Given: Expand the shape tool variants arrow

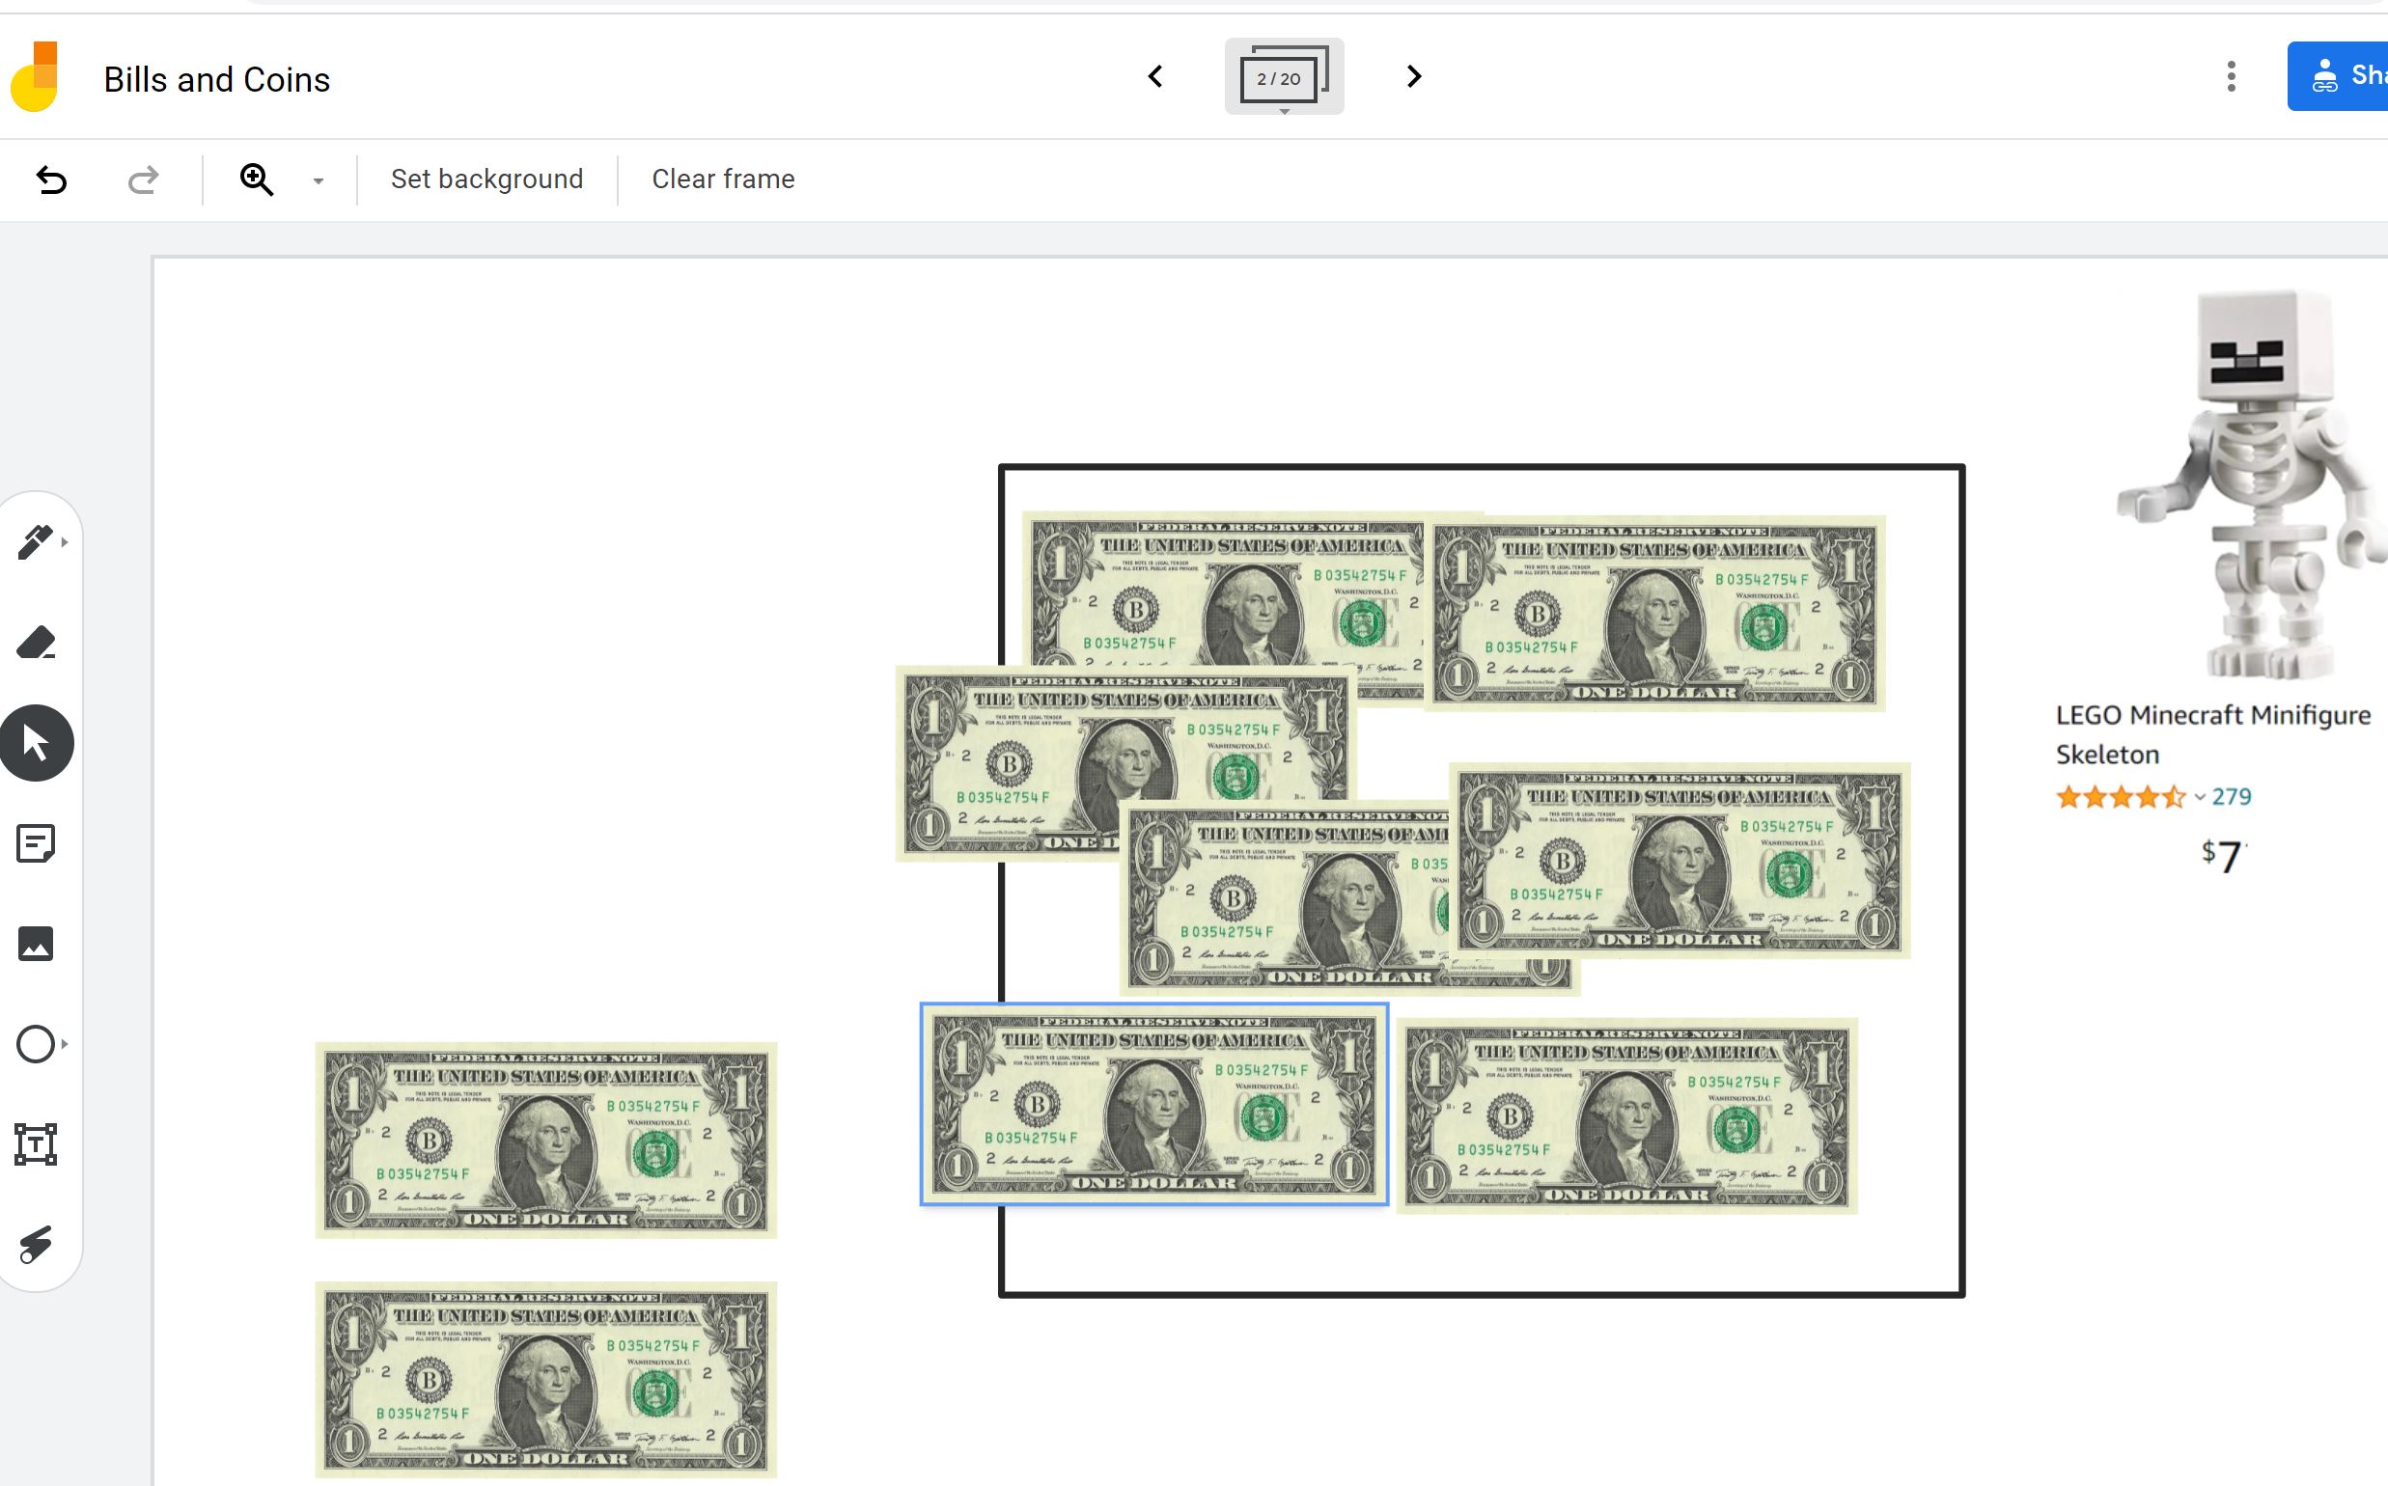Looking at the screenshot, I should click(64, 1045).
